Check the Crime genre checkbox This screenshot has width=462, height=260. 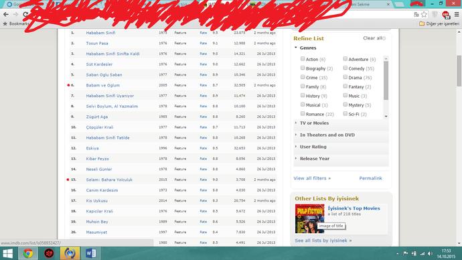[x=303, y=77]
